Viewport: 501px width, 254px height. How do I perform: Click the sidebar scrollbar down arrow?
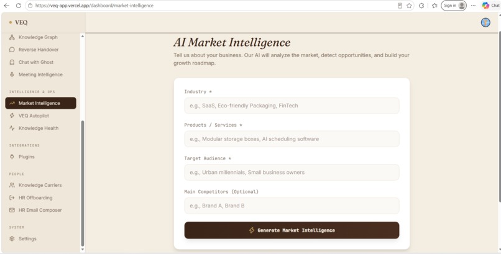(83, 250)
